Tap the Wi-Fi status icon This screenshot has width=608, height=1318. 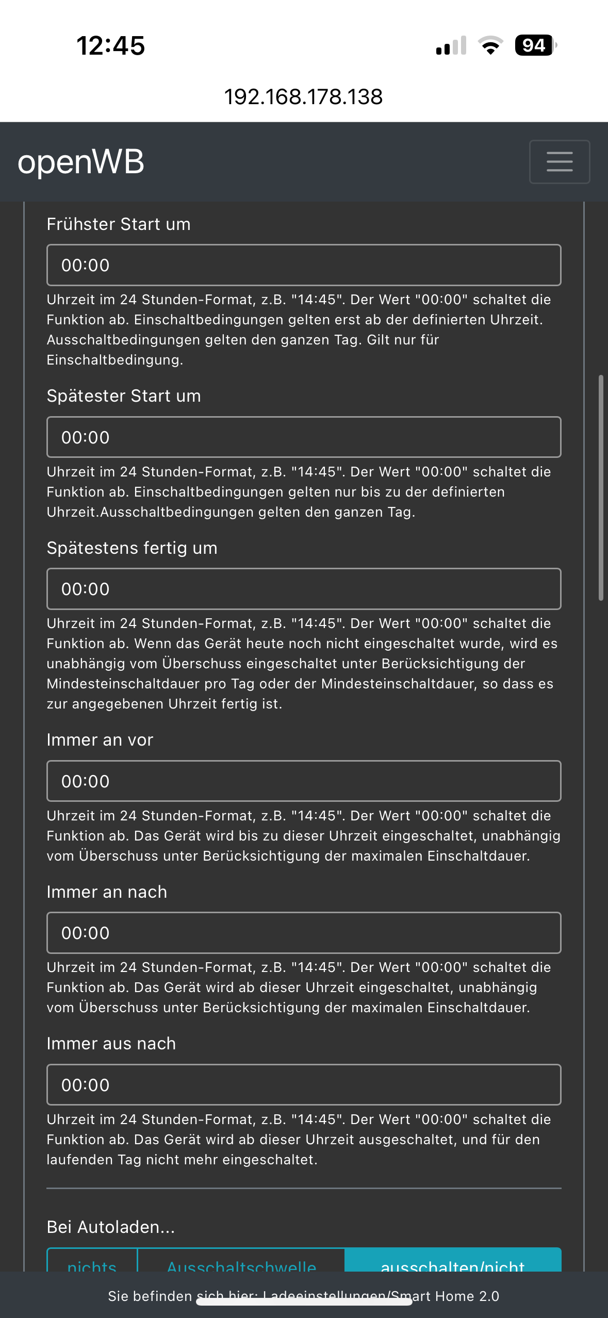490,45
